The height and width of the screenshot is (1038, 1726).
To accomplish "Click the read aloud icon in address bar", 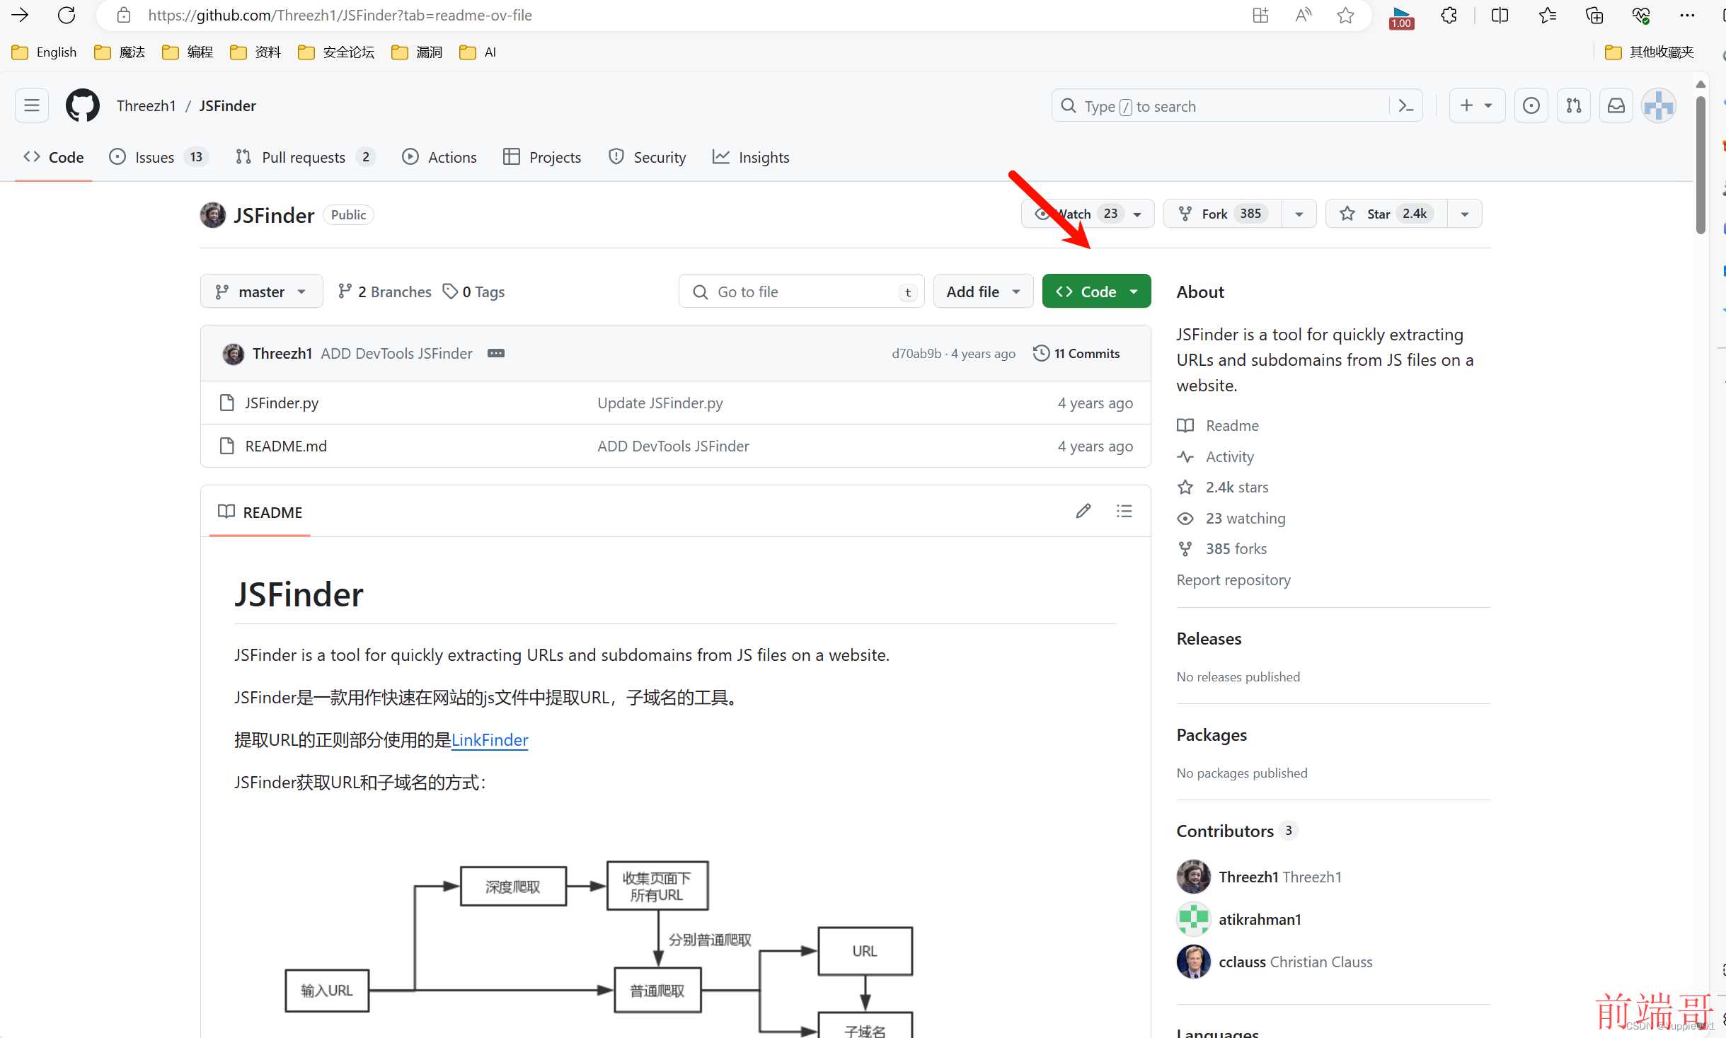I will click(1304, 15).
